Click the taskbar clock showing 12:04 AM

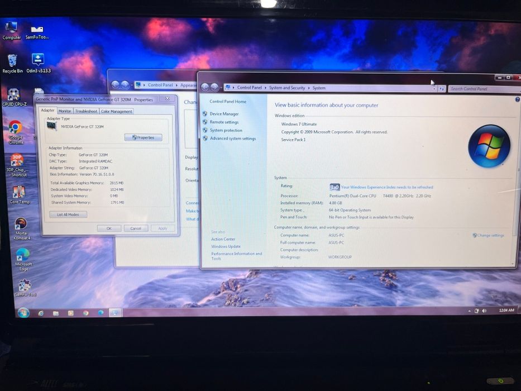click(x=506, y=310)
